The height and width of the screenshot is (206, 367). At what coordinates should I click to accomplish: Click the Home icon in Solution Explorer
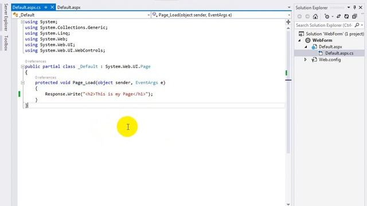[x=315, y=17]
